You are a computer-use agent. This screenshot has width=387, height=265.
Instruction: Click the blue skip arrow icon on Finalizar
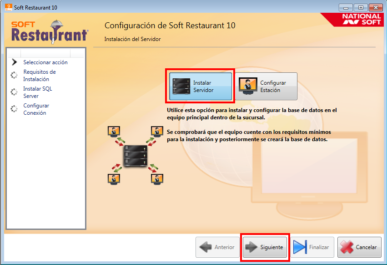[x=300, y=247]
